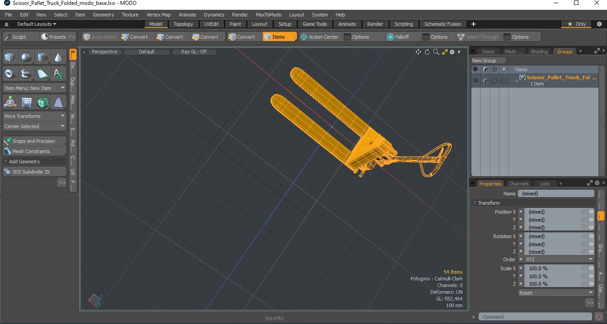Add a sphere primitive
This screenshot has width=607, height=324.
(x=26, y=57)
